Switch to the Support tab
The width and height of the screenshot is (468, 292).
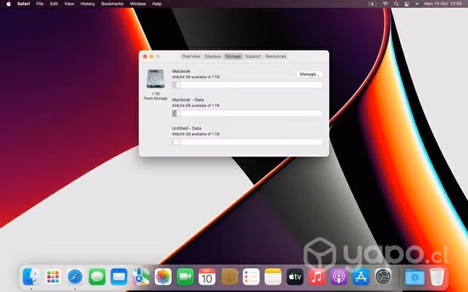(253, 56)
